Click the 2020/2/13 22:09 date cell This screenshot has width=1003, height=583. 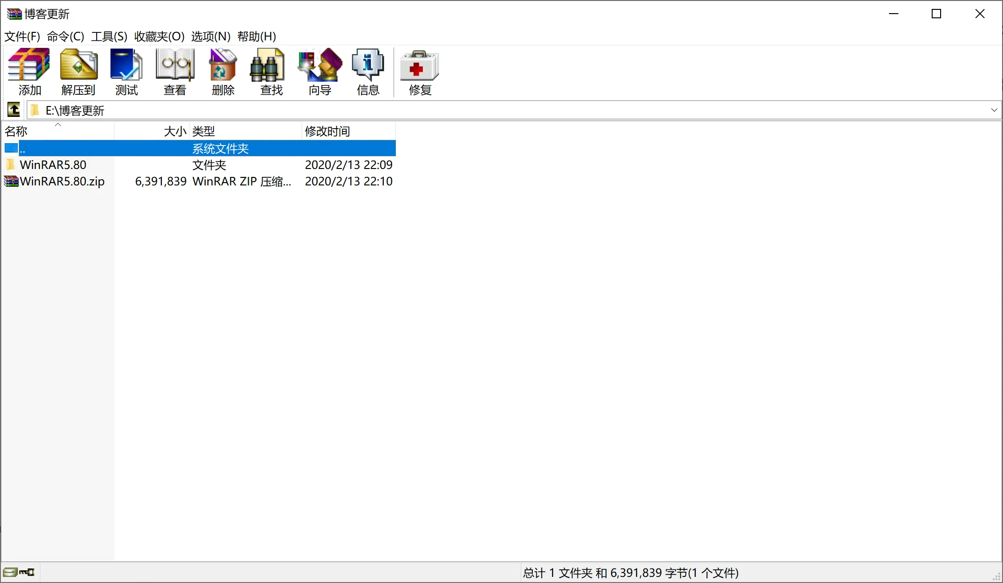coord(349,165)
